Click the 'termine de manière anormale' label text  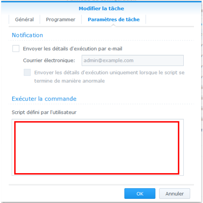(69, 81)
